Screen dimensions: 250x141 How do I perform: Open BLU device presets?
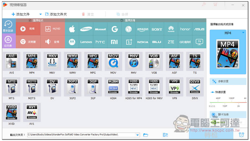pos(157,42)
